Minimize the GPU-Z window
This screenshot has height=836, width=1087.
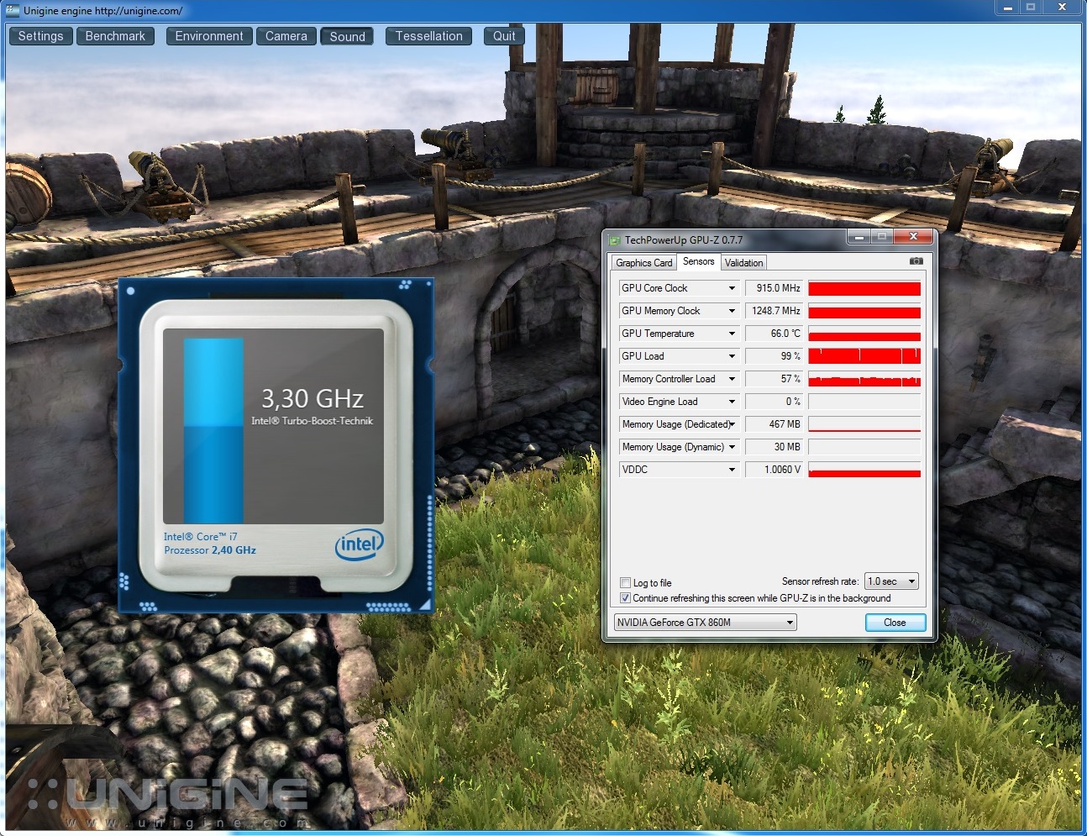(858, 237)
